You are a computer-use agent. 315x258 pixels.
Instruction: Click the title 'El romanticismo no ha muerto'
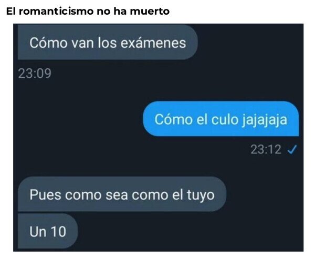88,11
